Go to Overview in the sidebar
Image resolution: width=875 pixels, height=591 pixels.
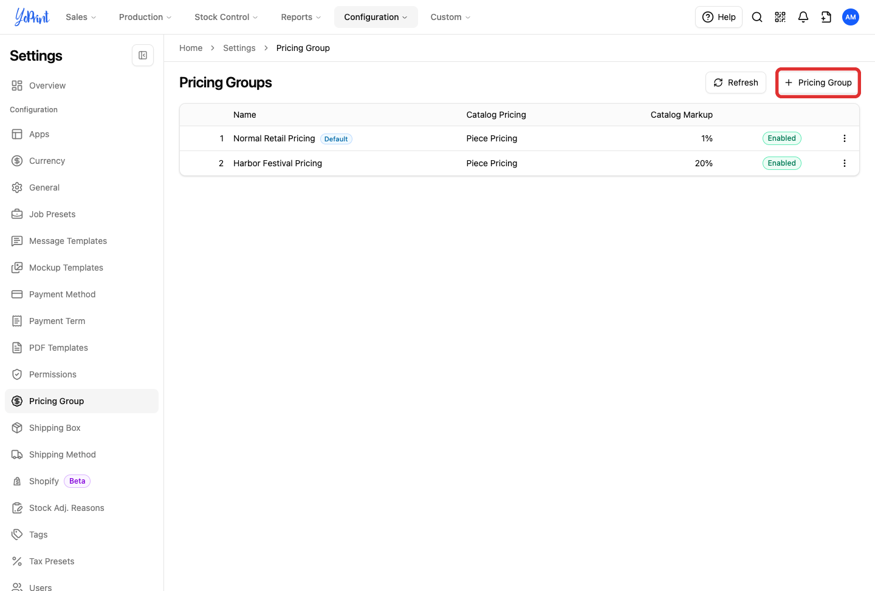coord(81,86)
